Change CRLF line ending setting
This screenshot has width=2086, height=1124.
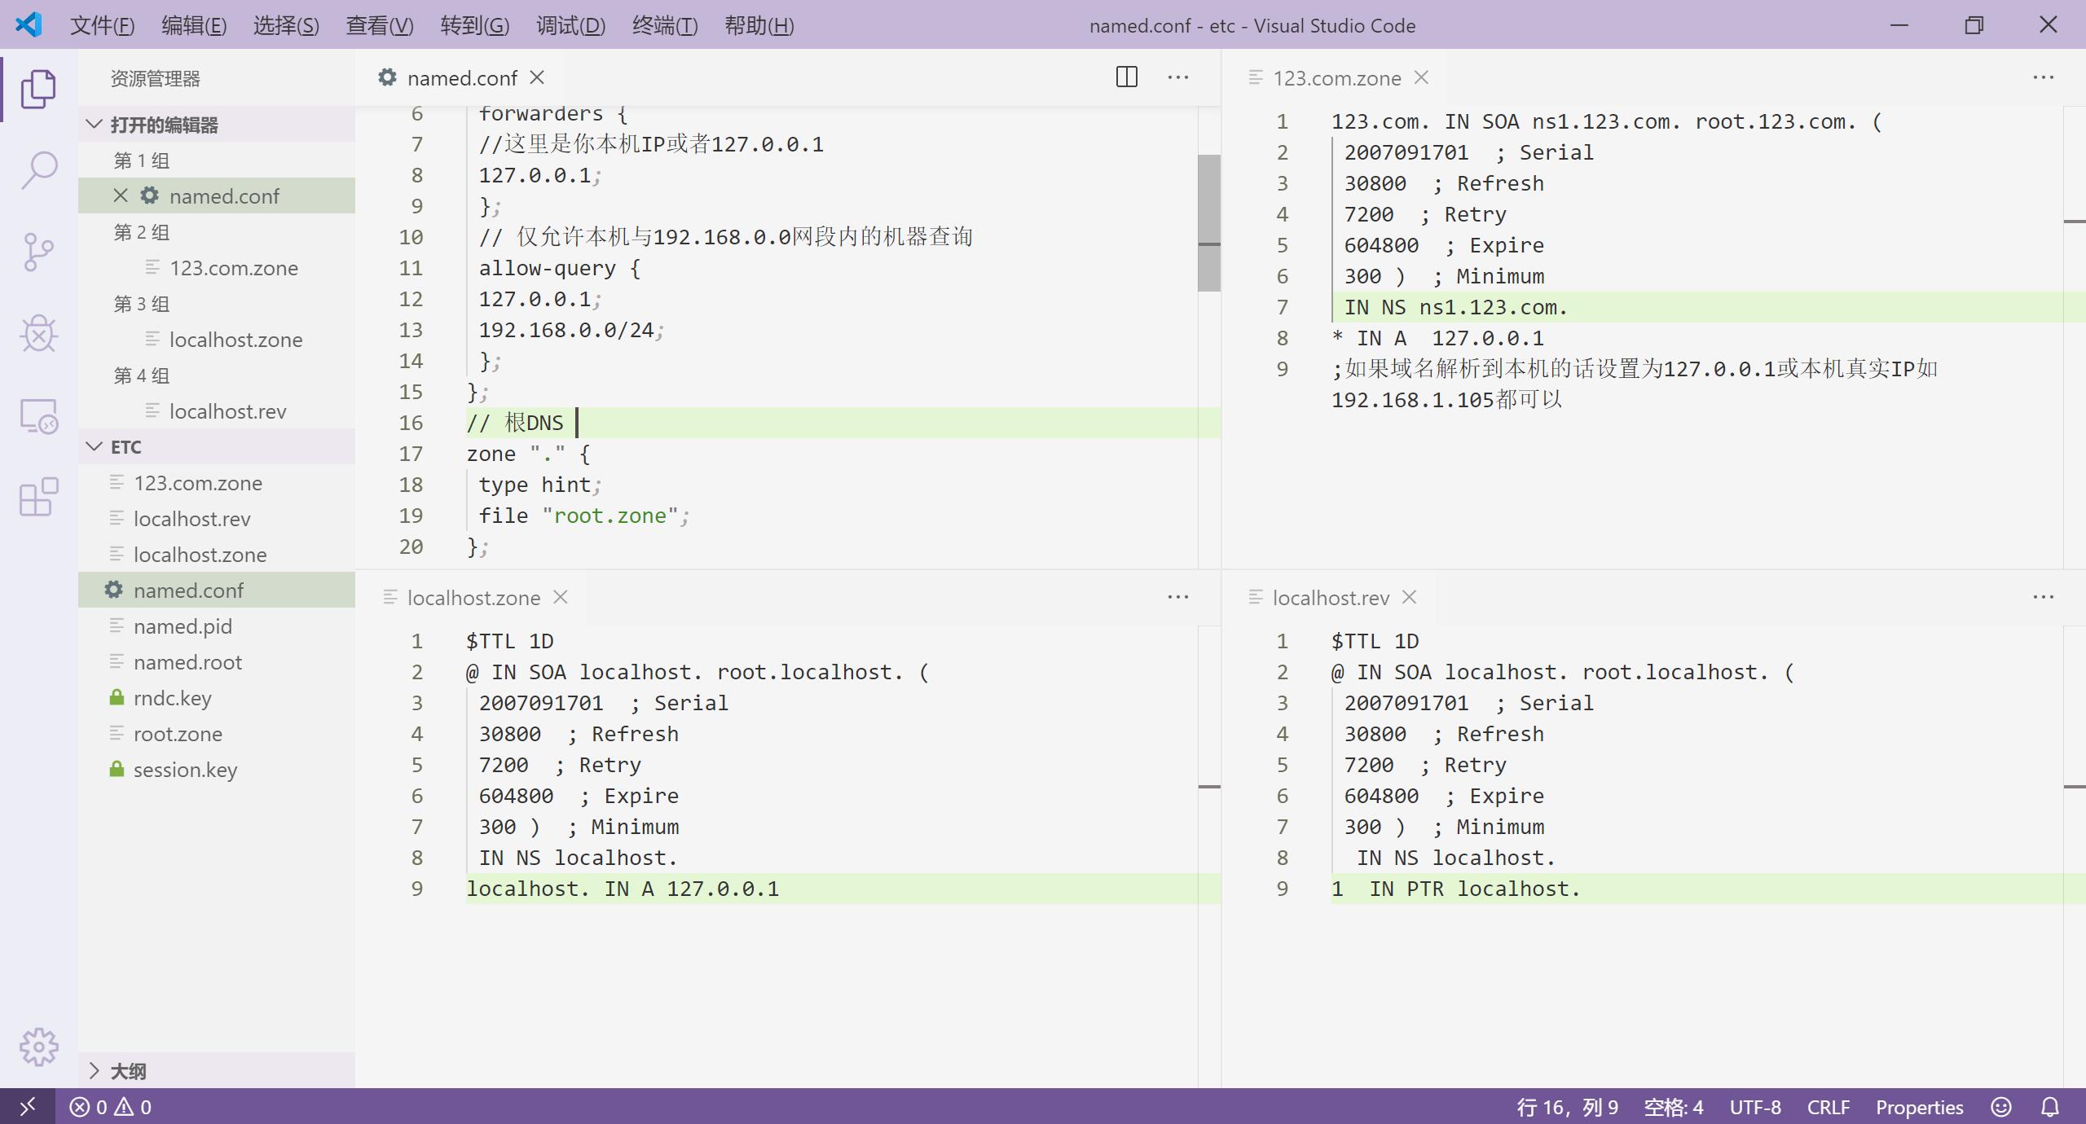point(1828,1107)
